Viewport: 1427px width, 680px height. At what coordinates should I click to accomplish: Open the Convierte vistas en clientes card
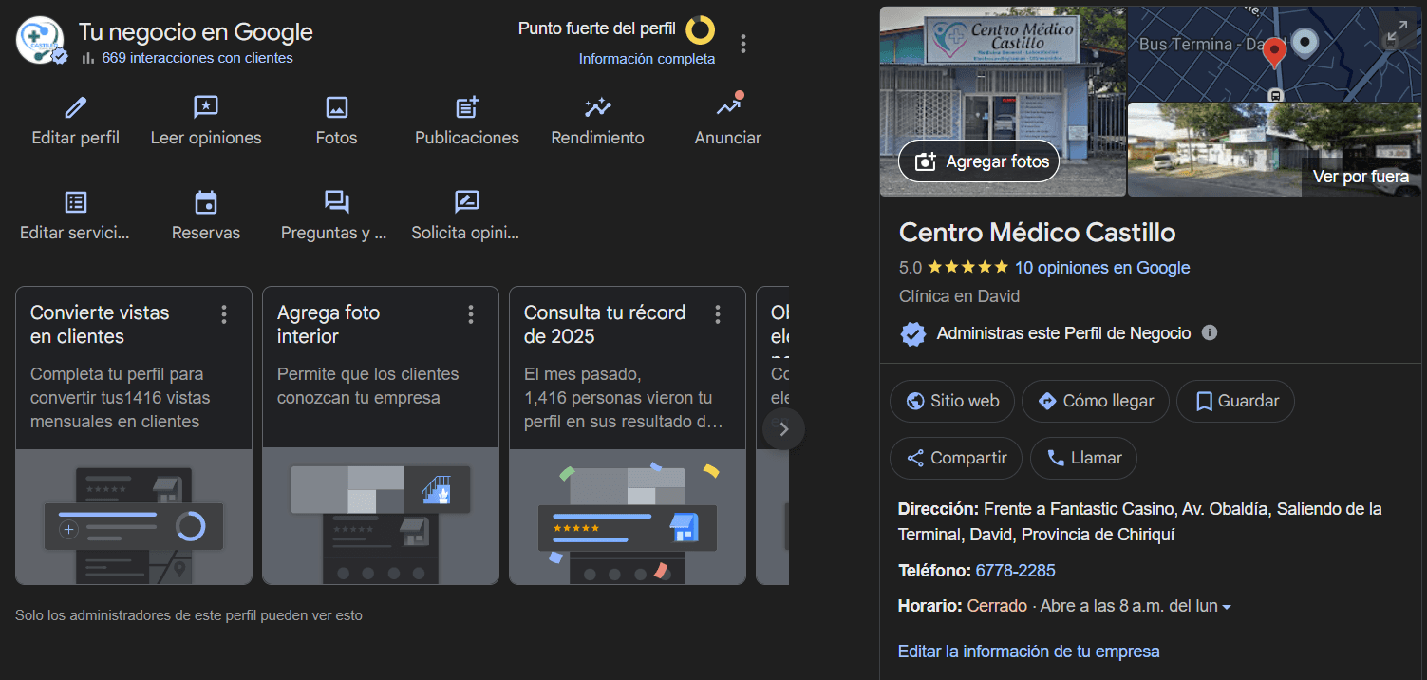(x=134, y=436)
